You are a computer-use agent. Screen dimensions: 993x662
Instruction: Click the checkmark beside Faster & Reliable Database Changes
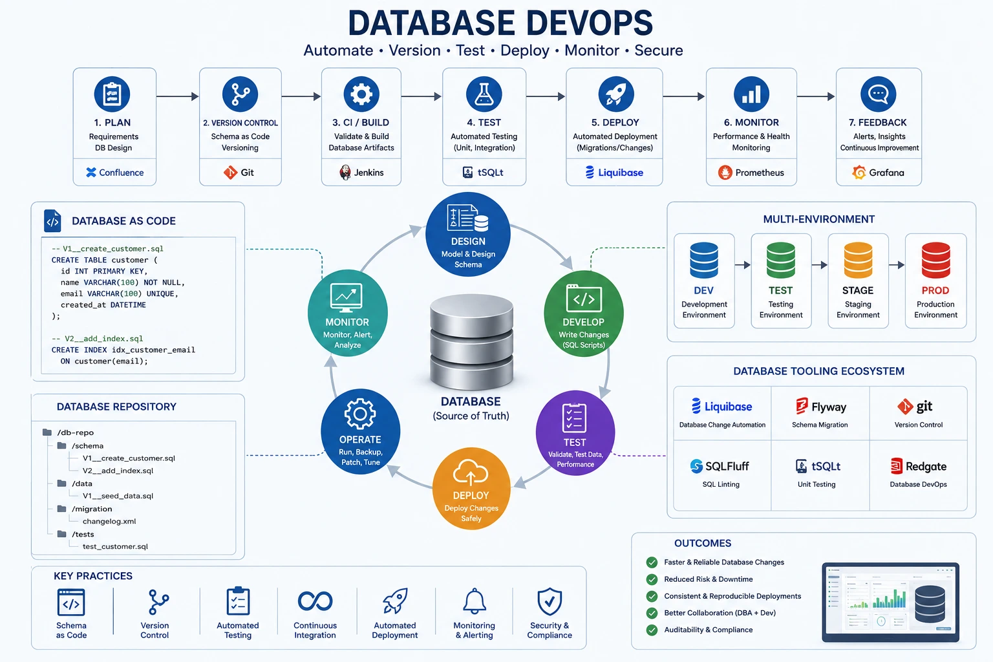[x=652, y=562]
